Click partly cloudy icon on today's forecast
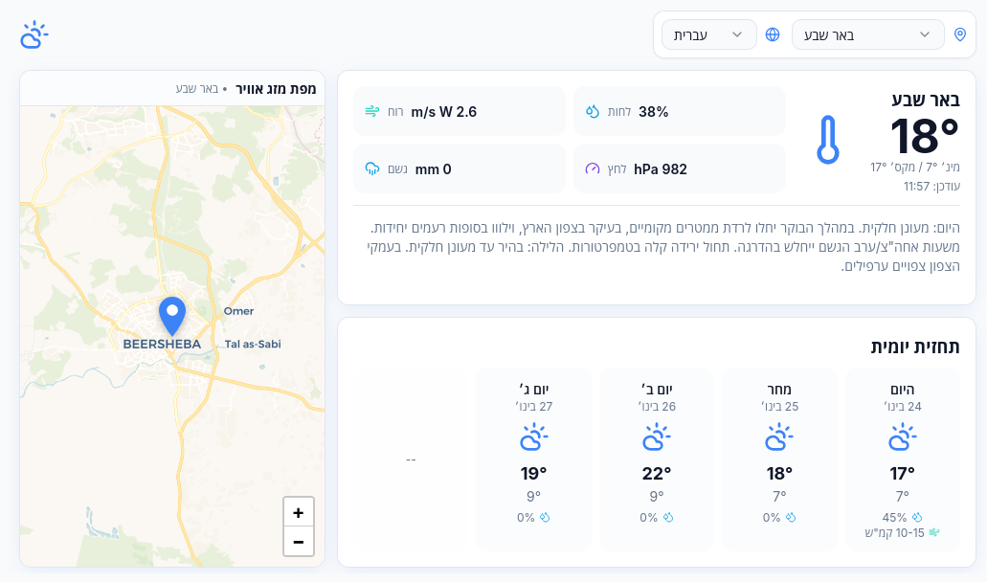 (x=902, y=438)
